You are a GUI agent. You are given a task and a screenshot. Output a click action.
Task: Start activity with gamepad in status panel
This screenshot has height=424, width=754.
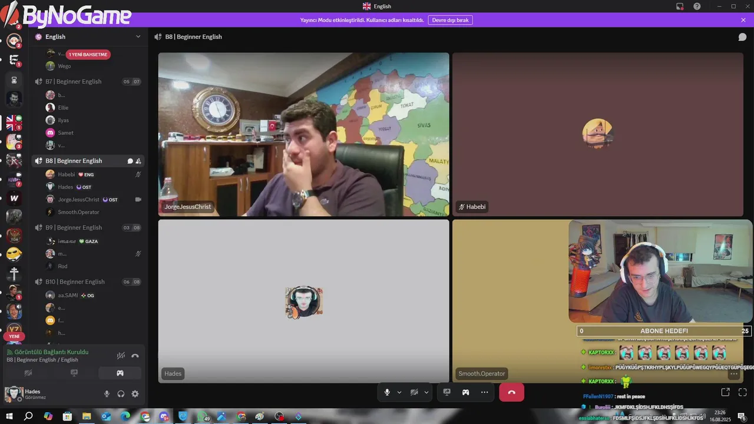click(x=120, y=373)
